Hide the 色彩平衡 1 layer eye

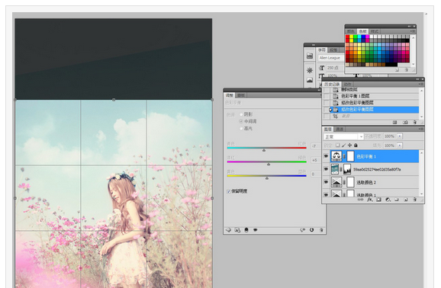(326, 156)
